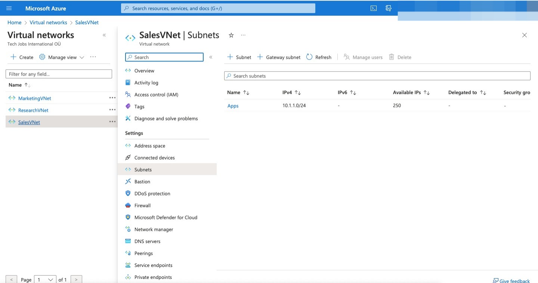This screenshot has width=538, height=283.
Task: Click Delete in the subnets toolbar
Action: (x=400, y=57)
